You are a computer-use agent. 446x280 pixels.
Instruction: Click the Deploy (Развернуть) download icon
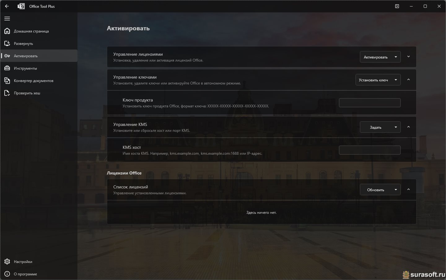[7, 43]
